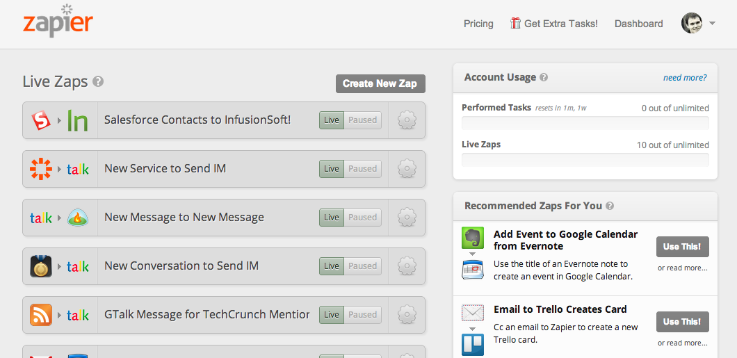Open New Message to New Message zap
The height and width of the screenshot is (358, 737).
coord(184,217)
